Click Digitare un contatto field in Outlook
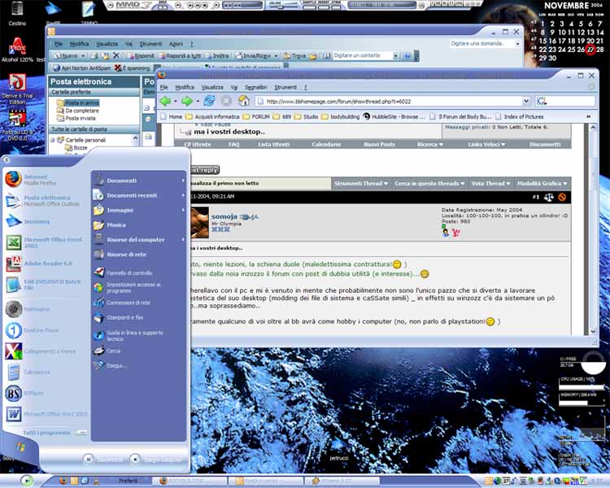Viewport: 610px width, 488px height. [363, 55]
